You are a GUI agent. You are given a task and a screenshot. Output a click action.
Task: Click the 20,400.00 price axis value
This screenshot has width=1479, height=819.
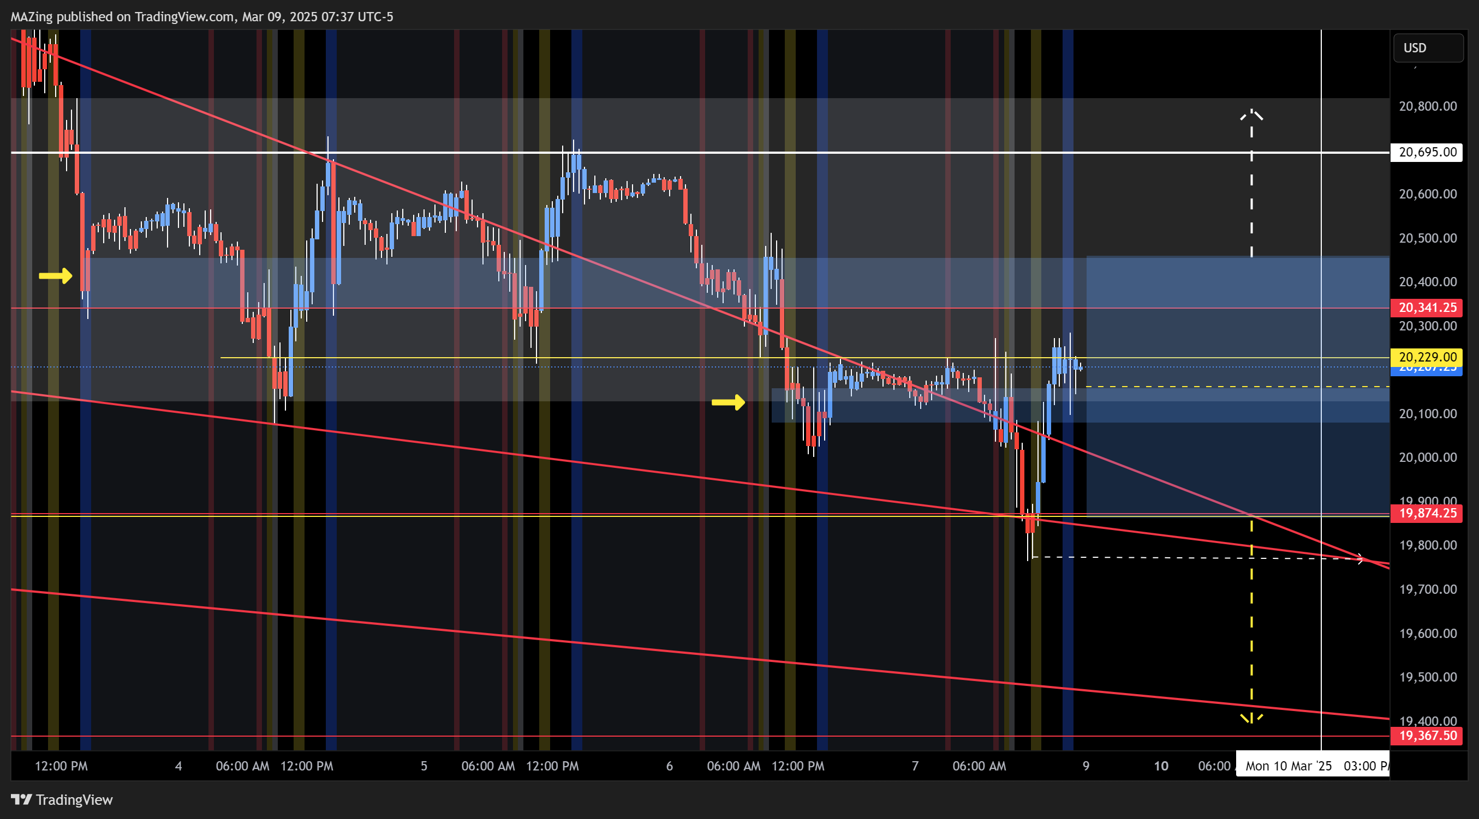click(1427, 281)
